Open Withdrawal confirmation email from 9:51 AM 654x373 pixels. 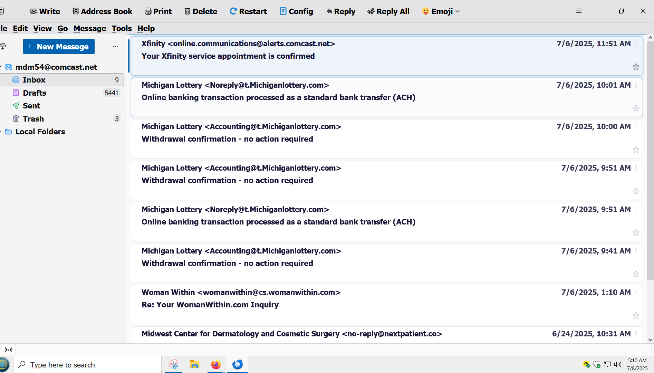coord(387,180)
